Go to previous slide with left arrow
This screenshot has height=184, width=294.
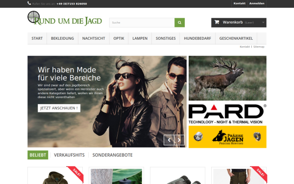pos(169,140)
